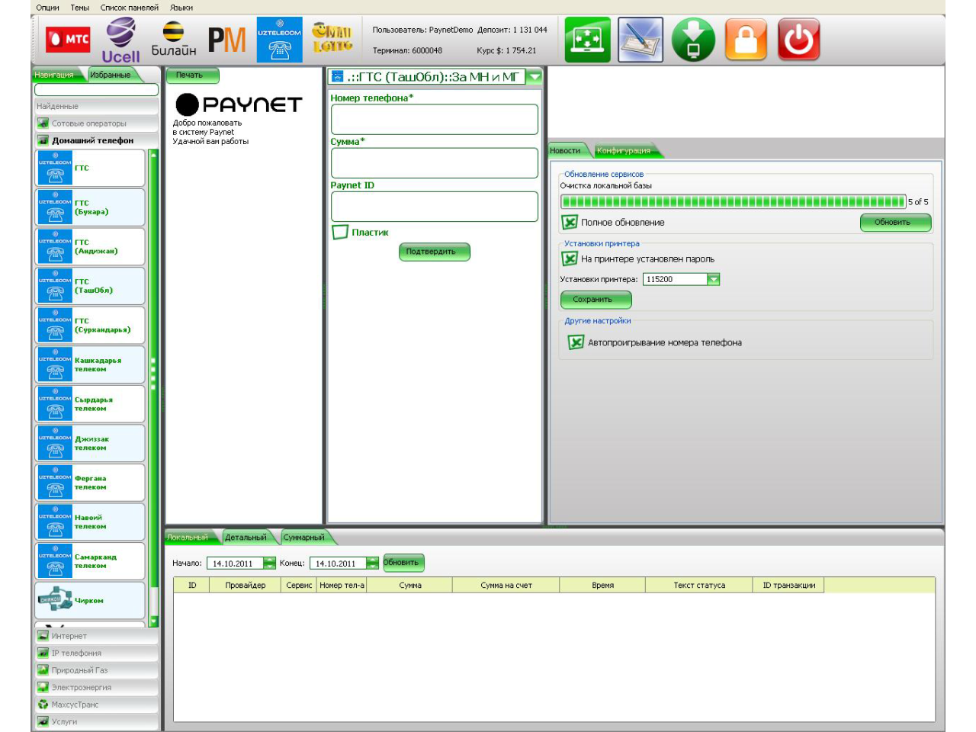
Task: Expand the Начало date dropdown
Action: [269, 563]
